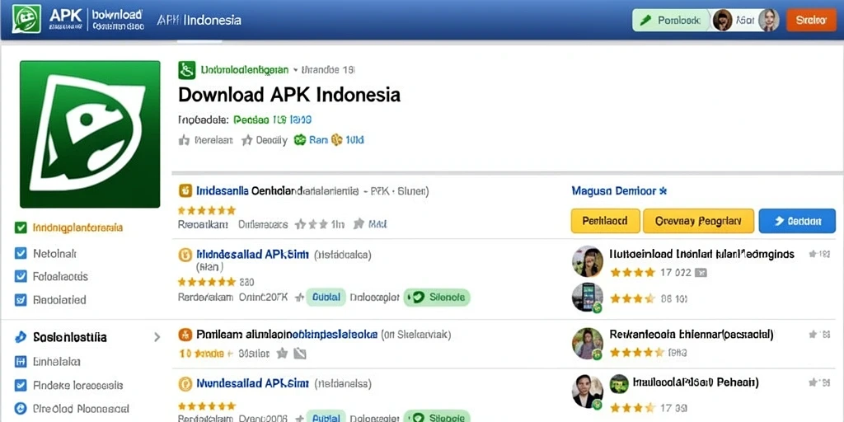Click the coin icon beside Mundesallad APKSim (Helidanelsa)
Viewport: 844px width, 422px height.
[x=185, y=384]
